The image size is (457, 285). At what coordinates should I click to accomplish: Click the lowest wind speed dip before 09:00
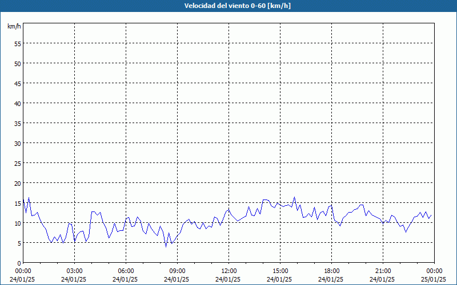[x=166, y=246]
